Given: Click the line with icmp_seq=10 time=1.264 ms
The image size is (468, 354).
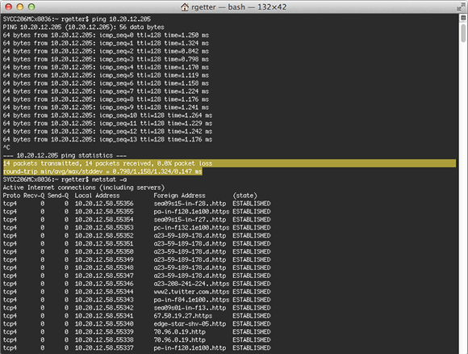Looking at the screenshot, I should pyautogui.click(x=107, y=116).
